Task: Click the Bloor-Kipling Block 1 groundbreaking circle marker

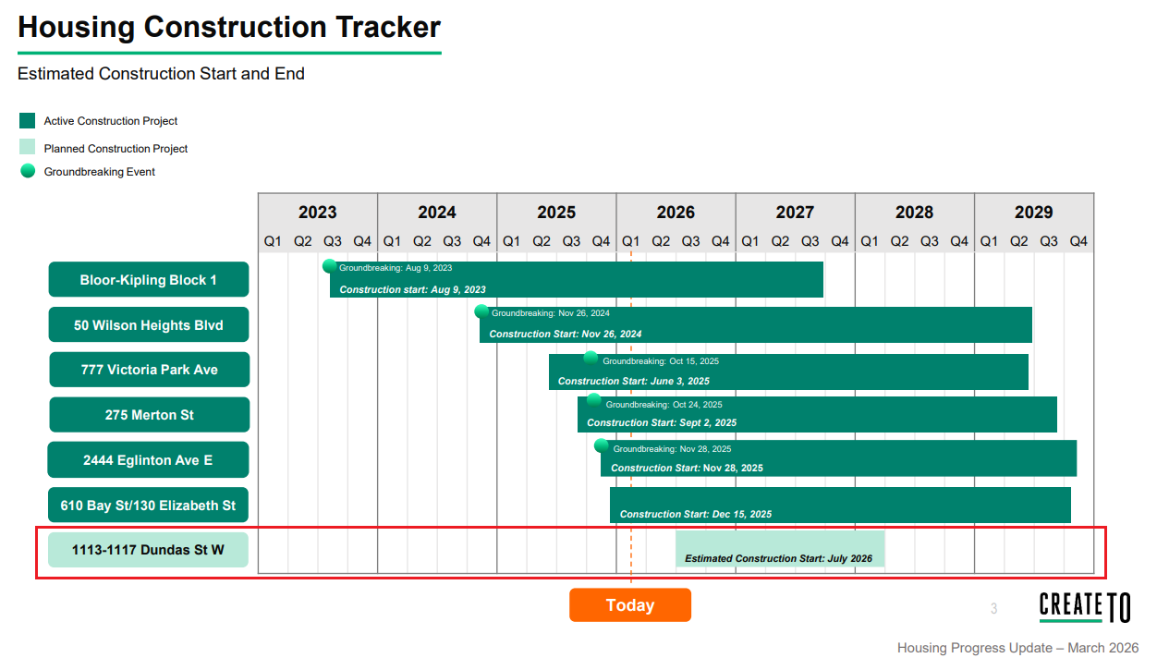Action: [329, 266]
